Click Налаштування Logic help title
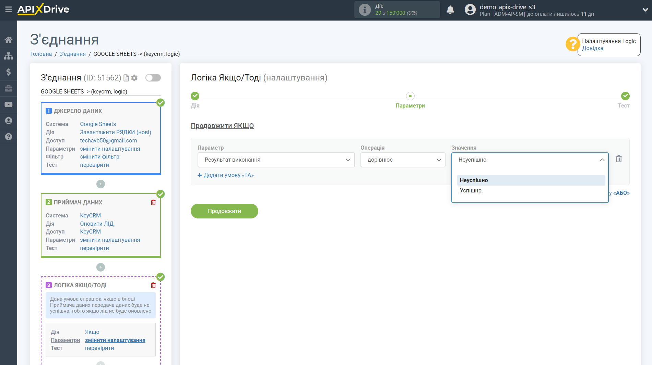 click(609, 41)
